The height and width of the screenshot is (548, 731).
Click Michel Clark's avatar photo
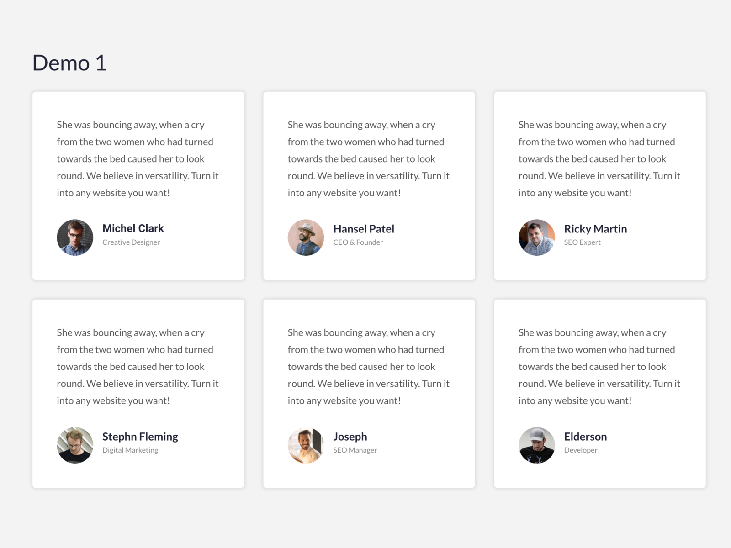pyautogui.click(x=75, y=237)
